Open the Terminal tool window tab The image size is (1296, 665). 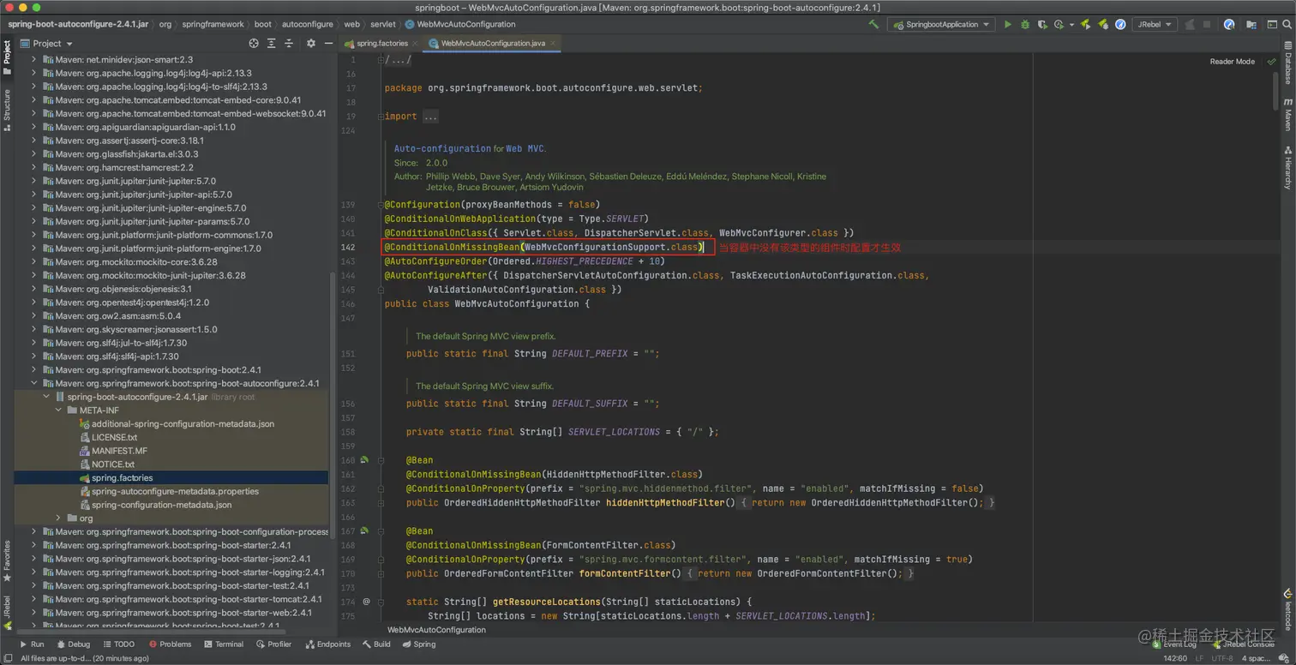coord(223,644)
